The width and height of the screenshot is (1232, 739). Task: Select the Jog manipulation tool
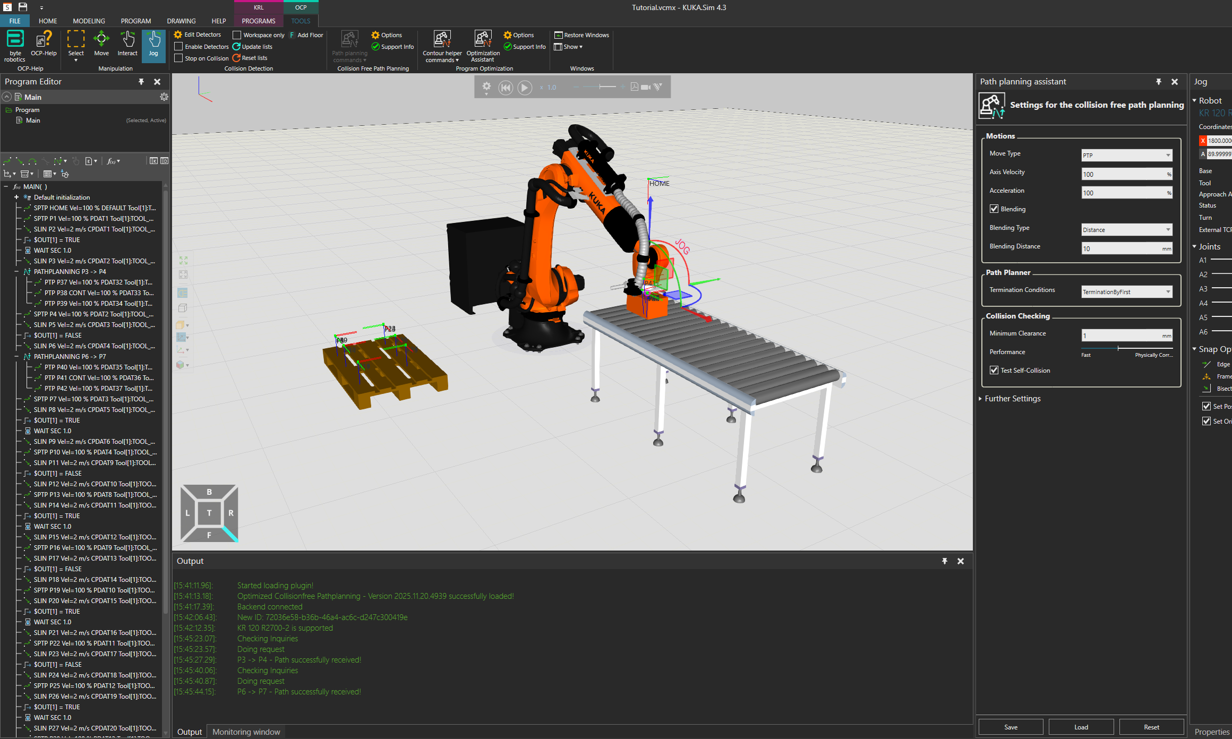153,44
